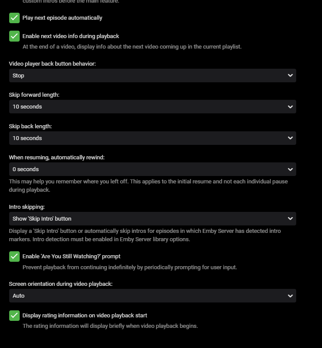The image size is (322, 348).
Task: Click the 'Play next episode automatically' label text
Action: [62, 18]
